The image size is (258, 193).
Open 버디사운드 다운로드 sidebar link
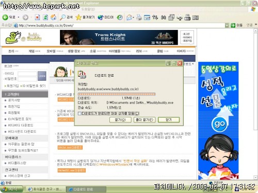[22, 132]
